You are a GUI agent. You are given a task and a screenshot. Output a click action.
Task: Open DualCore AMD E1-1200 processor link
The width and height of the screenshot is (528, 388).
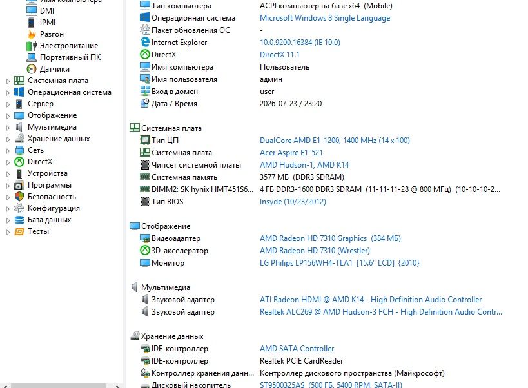(x=335, y=141)
